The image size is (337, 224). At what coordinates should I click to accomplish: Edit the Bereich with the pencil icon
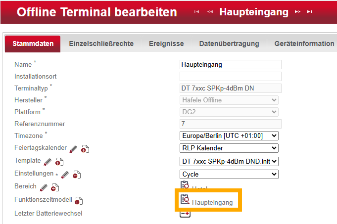tap(44, 187)
